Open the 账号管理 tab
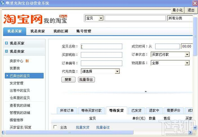Screen dimensions: 198x137 pyautogui.click(x=84, y=31)
